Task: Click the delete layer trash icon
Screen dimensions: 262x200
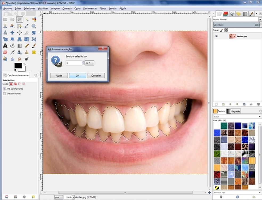Action: click(258, 104)
